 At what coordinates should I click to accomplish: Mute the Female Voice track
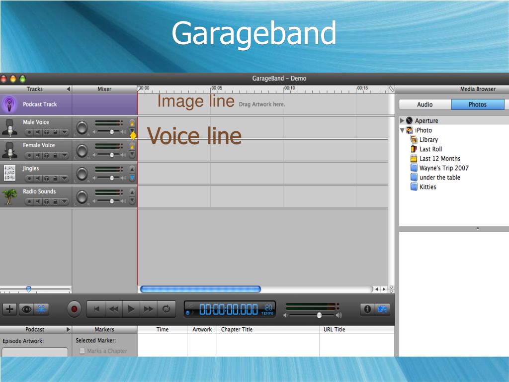(38, 155)
